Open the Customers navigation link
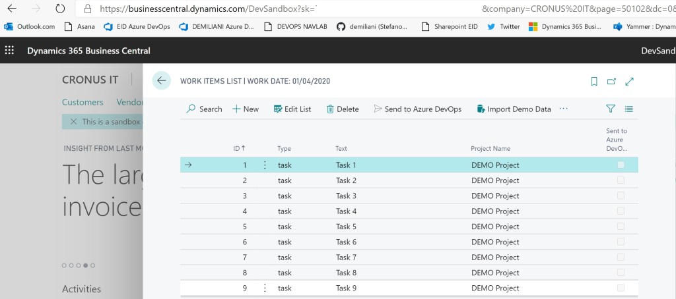676x299 pixels. point(83,102)
